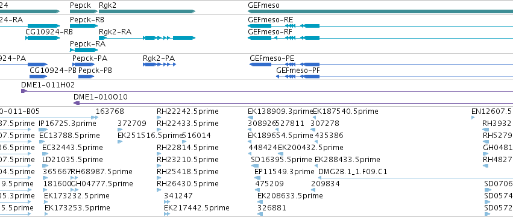Open EST EC32443.5prime

72,148
